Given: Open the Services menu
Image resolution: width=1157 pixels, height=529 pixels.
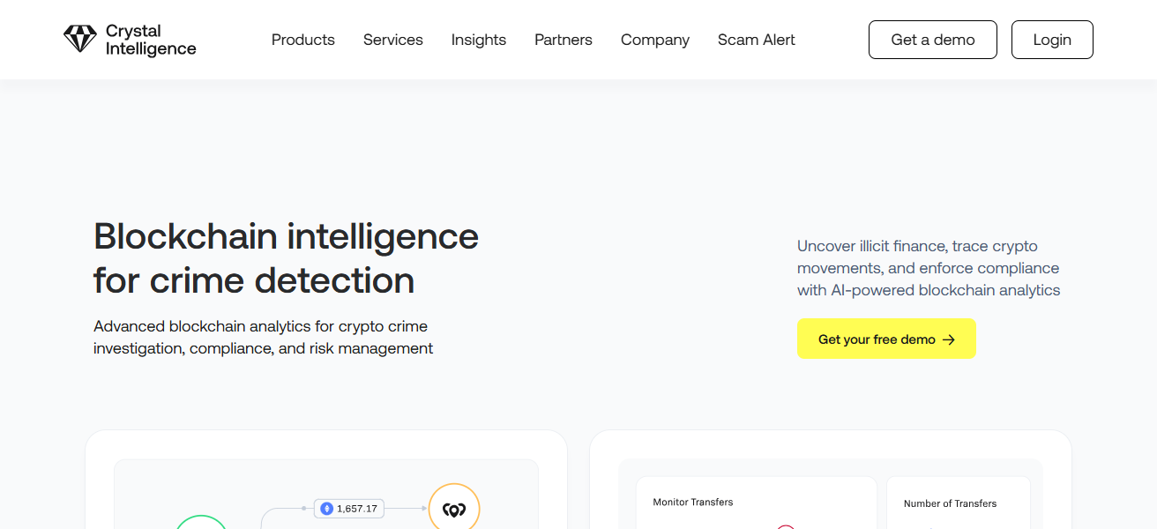Looking at the screenshot, I should [x=392, y=40].
